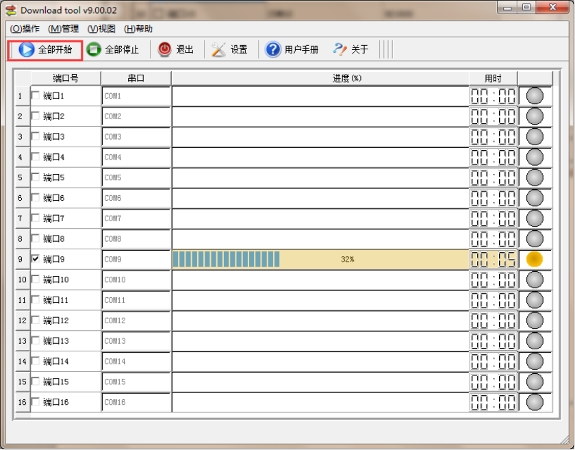Click the 进度(%) column header

[320, 78]
